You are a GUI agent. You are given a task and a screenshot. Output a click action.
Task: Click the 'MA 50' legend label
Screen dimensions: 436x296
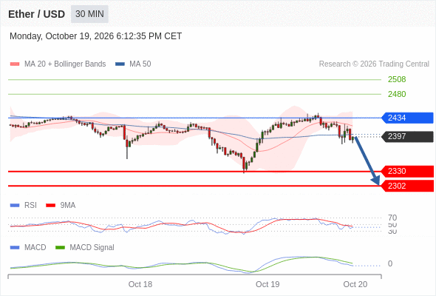(x=140, y=64)
